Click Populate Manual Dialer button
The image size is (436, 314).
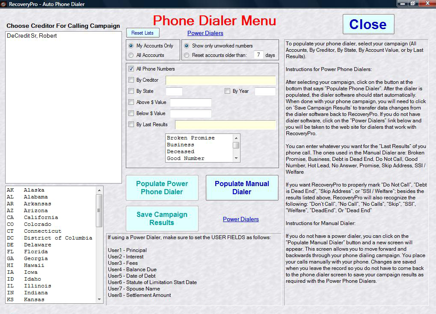pyautogui.click(x=242, y=188)
